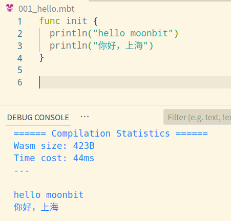The height and width of the screenshot is (221, 231).
Task: Click the MoonBit file icon in breadcrumb
Action: click(x=10, y=8)
